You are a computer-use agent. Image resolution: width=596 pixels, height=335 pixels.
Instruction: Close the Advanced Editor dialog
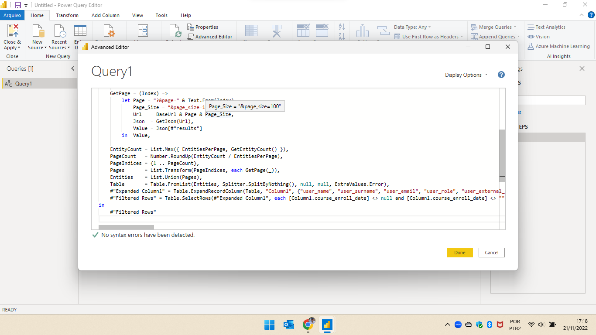pyautogui.click(x=508, y=47)
